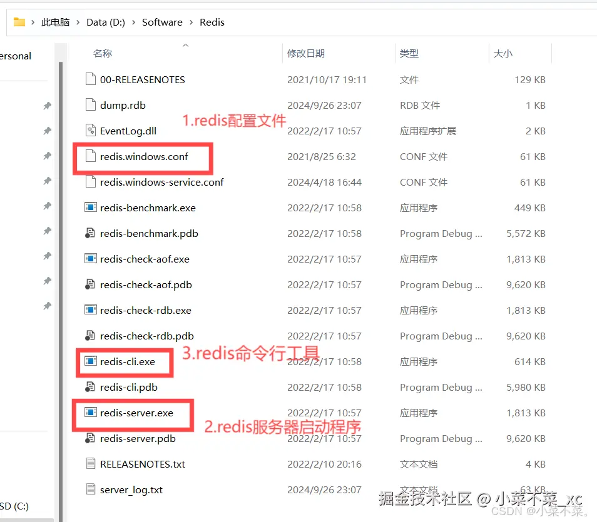Sort files by 名称 column
Viewport: 597px width, 522px height.
point(103,53)
